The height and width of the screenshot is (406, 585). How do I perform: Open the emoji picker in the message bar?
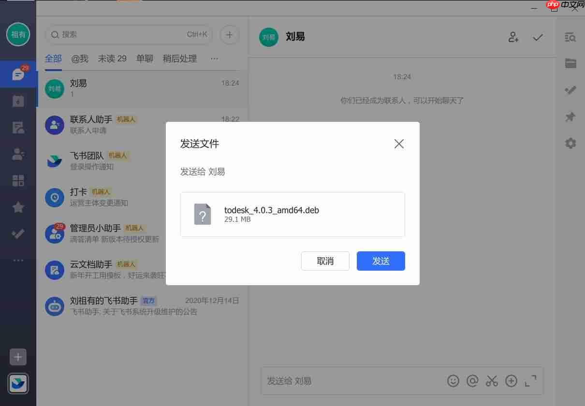(x=453, y=381)
